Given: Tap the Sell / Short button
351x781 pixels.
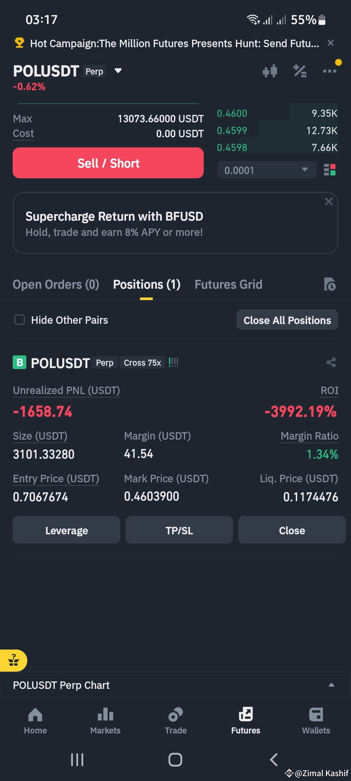Looking at the screenshot, I should (x=108, y=163).
